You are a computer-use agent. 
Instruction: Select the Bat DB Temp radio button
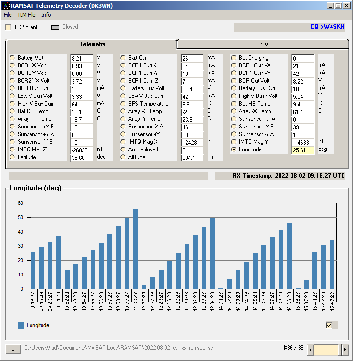click(12, 111)
